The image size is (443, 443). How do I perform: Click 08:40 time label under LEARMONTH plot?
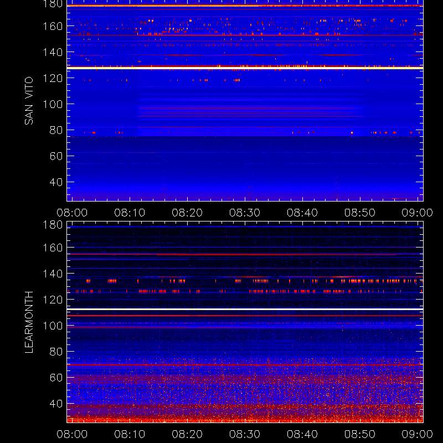[302, 434]
